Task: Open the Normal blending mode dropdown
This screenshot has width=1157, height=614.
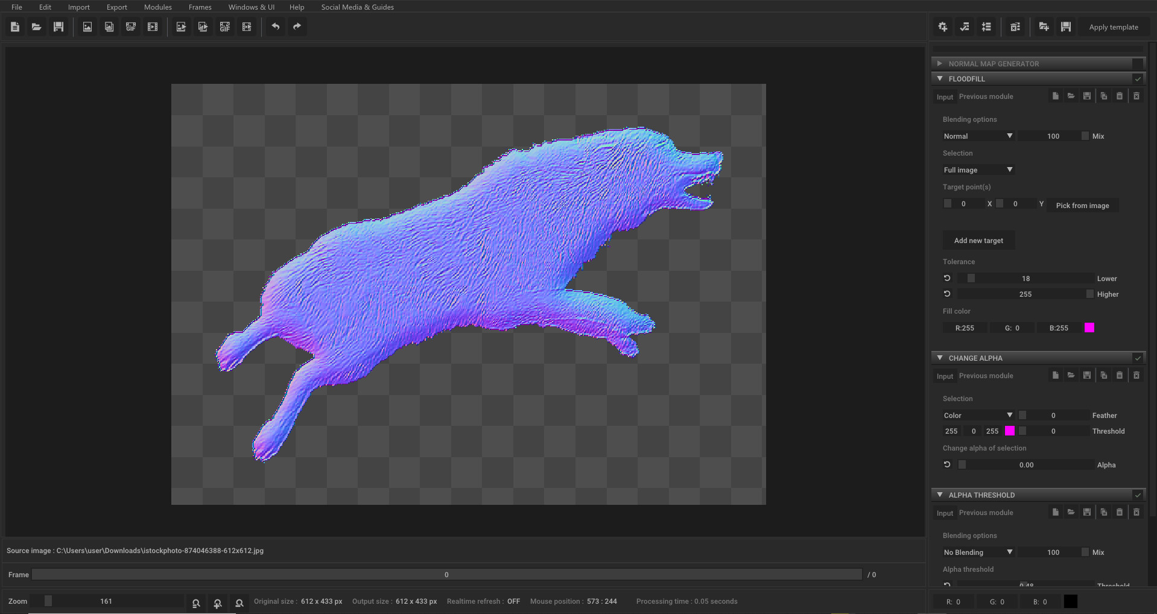Action: tap(977, 136)
